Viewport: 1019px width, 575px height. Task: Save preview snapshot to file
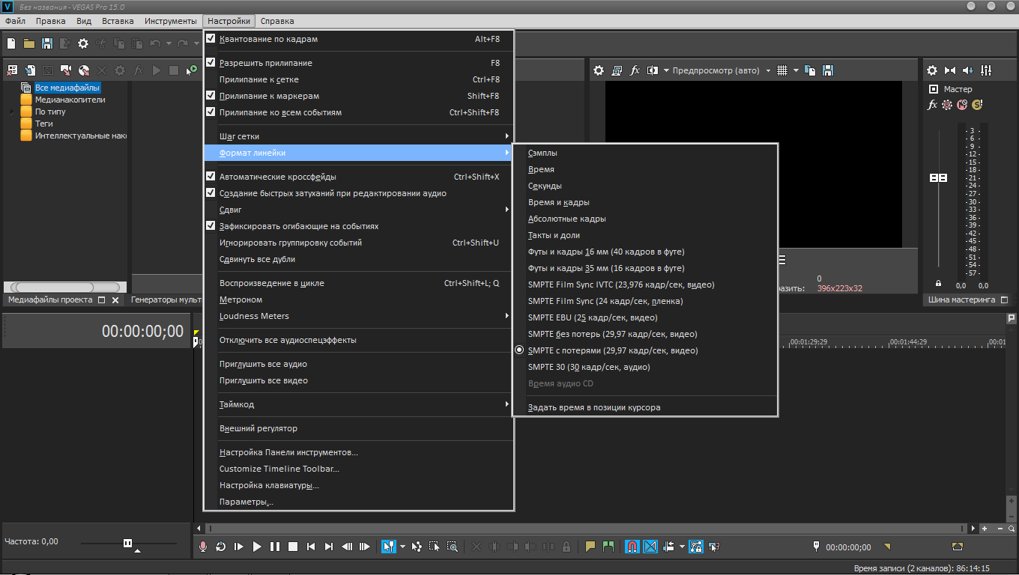828,70
